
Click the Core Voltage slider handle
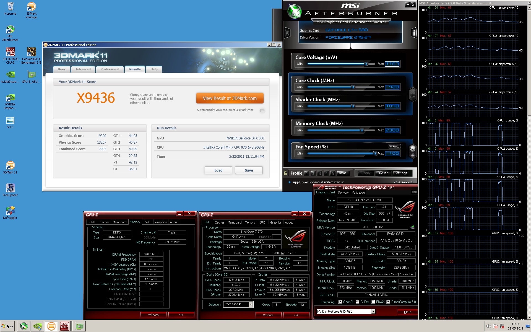tap(366, 64)
